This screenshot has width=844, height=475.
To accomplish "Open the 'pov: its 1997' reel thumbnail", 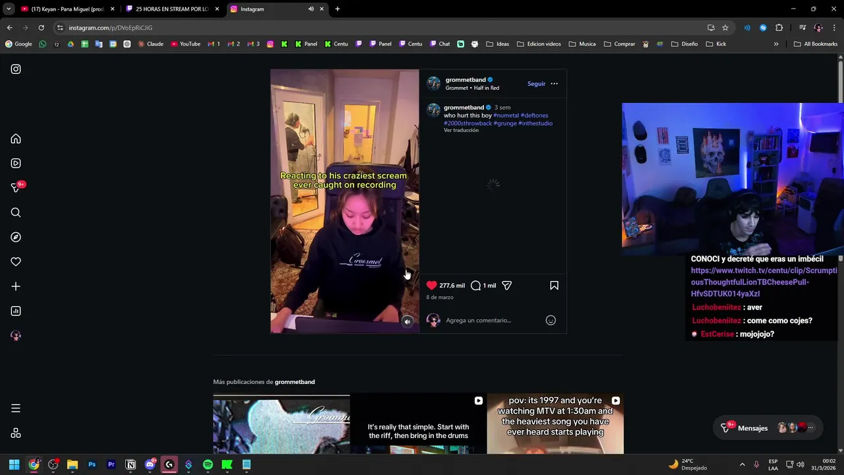I will (555, 424).
